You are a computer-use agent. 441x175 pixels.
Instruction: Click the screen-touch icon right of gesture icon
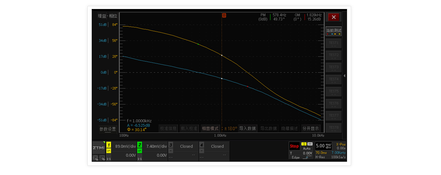click(x=102, y=158)
